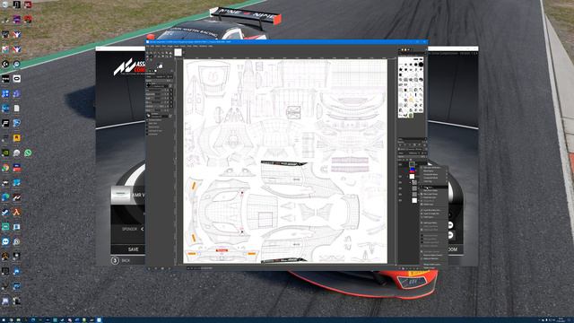Choose Scale Layer in the context menu
This screenshot has width=574, height=323.
(434, 217)
